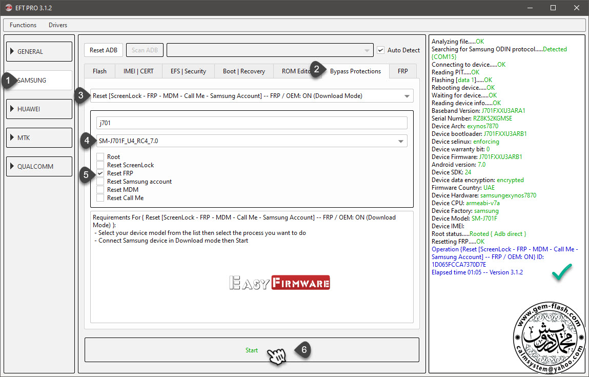Uncheck the Reset FRP checkbox
The width and height of the screenshot is (589, 377).
click(100, 173)
